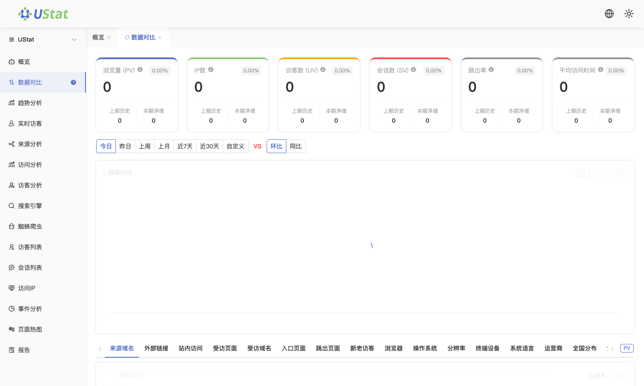The image size is (644, 386).
Task: Open 访客分析 in the sidebar
Action: tap(43, 185)
